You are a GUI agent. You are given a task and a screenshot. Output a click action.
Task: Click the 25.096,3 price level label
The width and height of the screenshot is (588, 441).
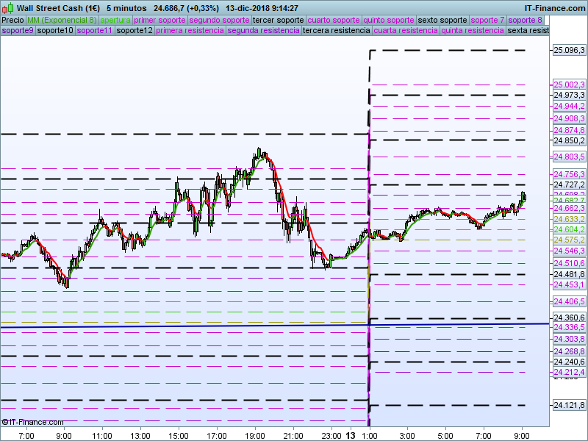[x=569, y=50]
